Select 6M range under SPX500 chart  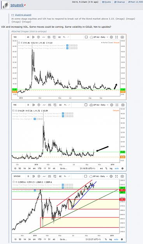[34, 239]
